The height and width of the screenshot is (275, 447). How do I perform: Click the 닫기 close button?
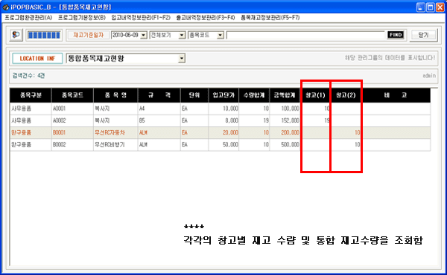(423, 35)
